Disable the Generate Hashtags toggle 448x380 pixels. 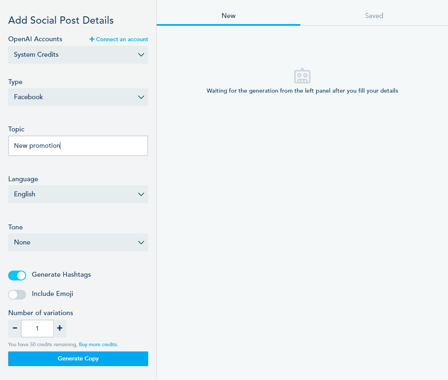(x=17, y=276)
